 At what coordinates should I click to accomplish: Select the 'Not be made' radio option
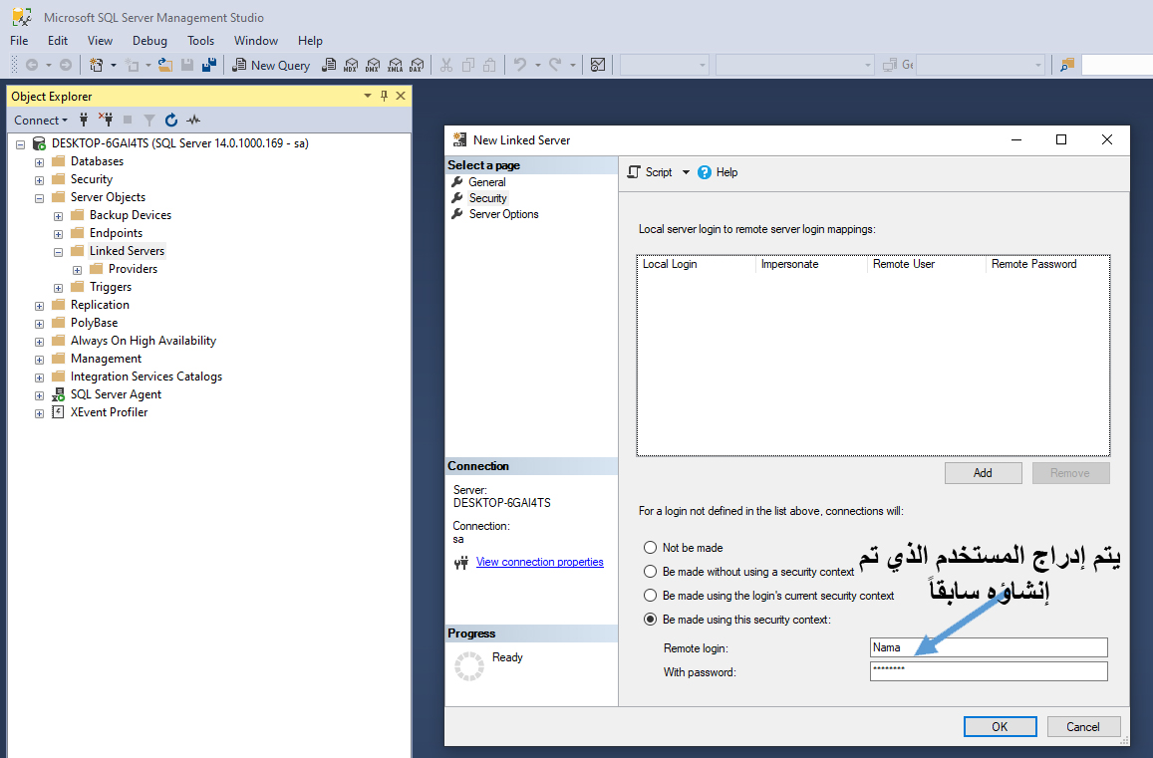pyautogui.click(x=650, y=548)
